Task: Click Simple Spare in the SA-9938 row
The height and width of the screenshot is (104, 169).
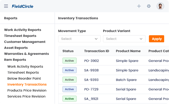Action: [x=127, y=70]
